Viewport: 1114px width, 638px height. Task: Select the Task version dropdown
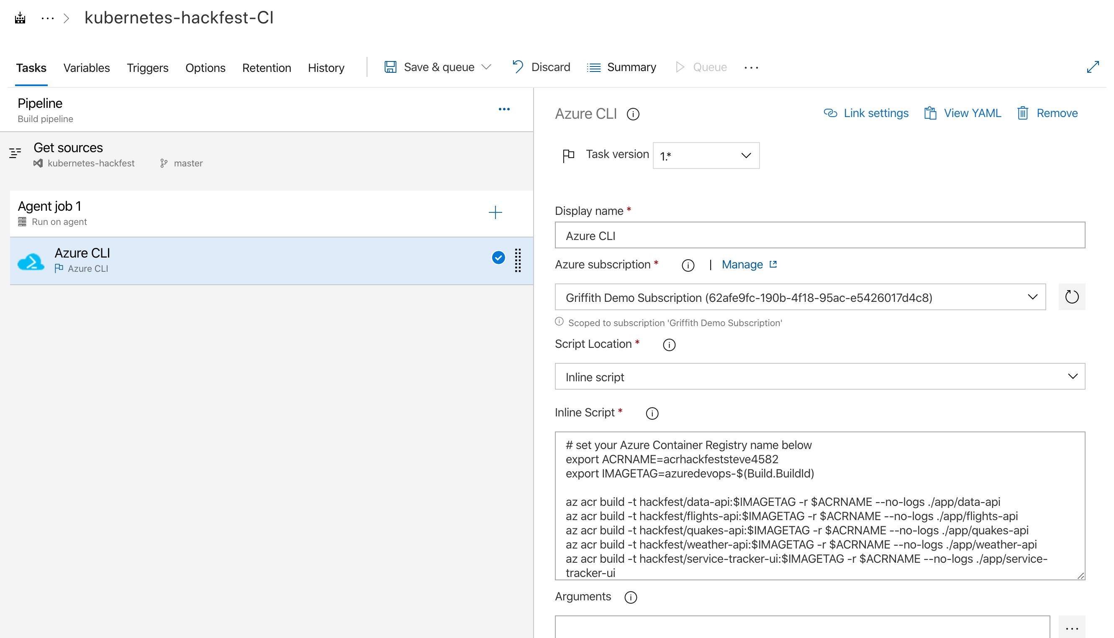point(705,154)
